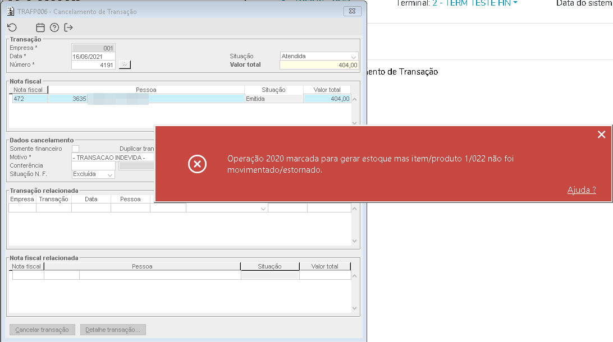613x342 pixels.
Task: Click the Data field 16/06/2021
Action: click(93, 57)
